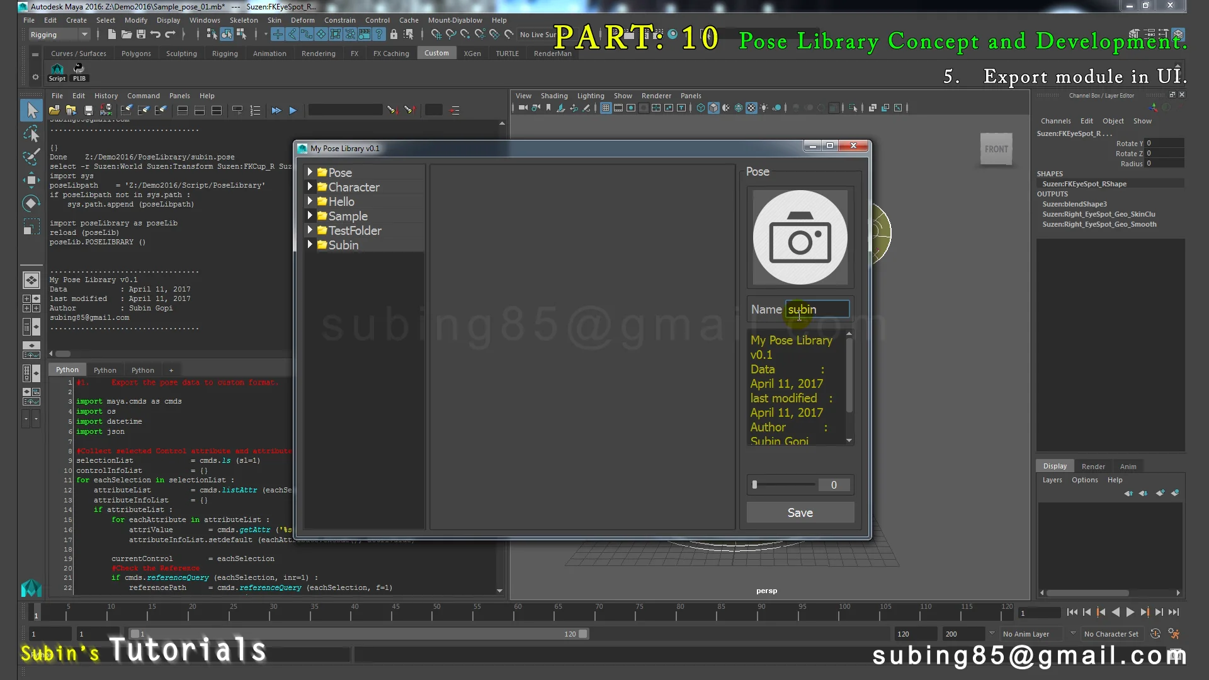Expand the Character folder in pose tree
The height and width of the screenshot is (680, 1209).
tap(310, 187)
